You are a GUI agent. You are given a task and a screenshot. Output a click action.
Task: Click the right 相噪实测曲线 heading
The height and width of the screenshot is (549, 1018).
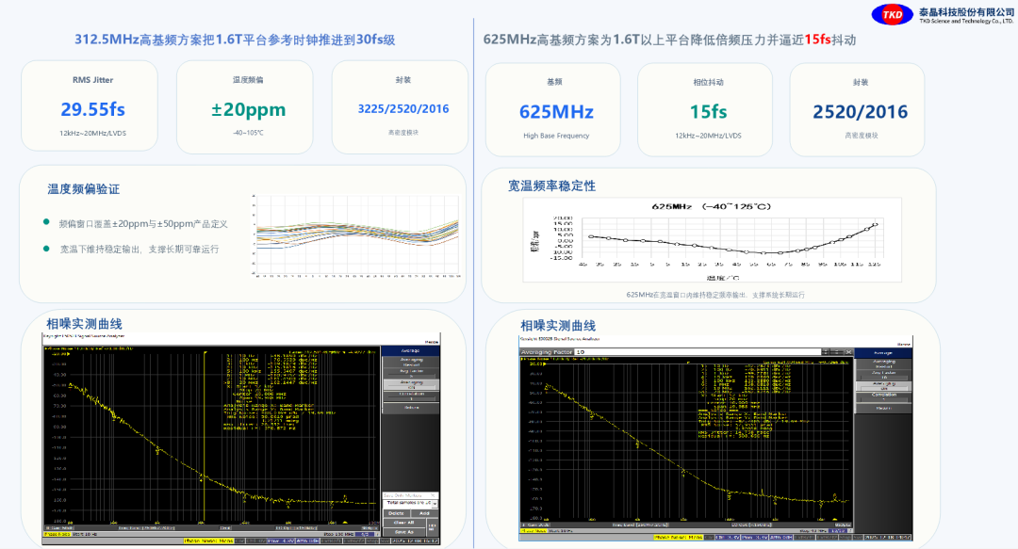(x=558, y=326)
